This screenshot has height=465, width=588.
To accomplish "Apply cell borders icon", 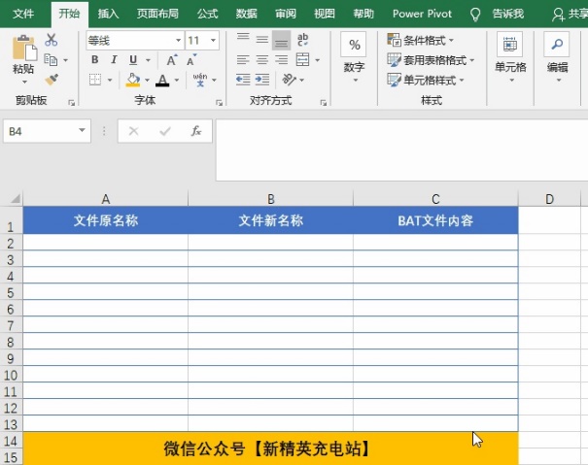I will click(95, 80).
